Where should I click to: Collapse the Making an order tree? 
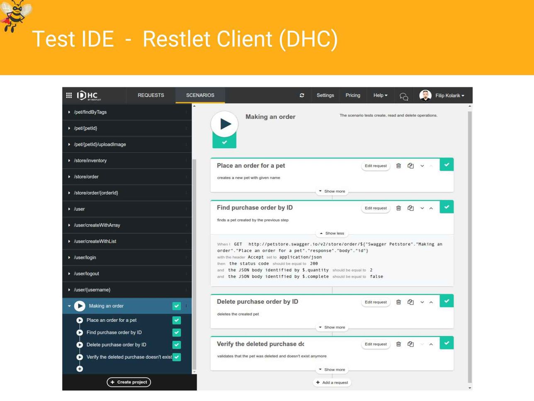(x=69, y=306)
